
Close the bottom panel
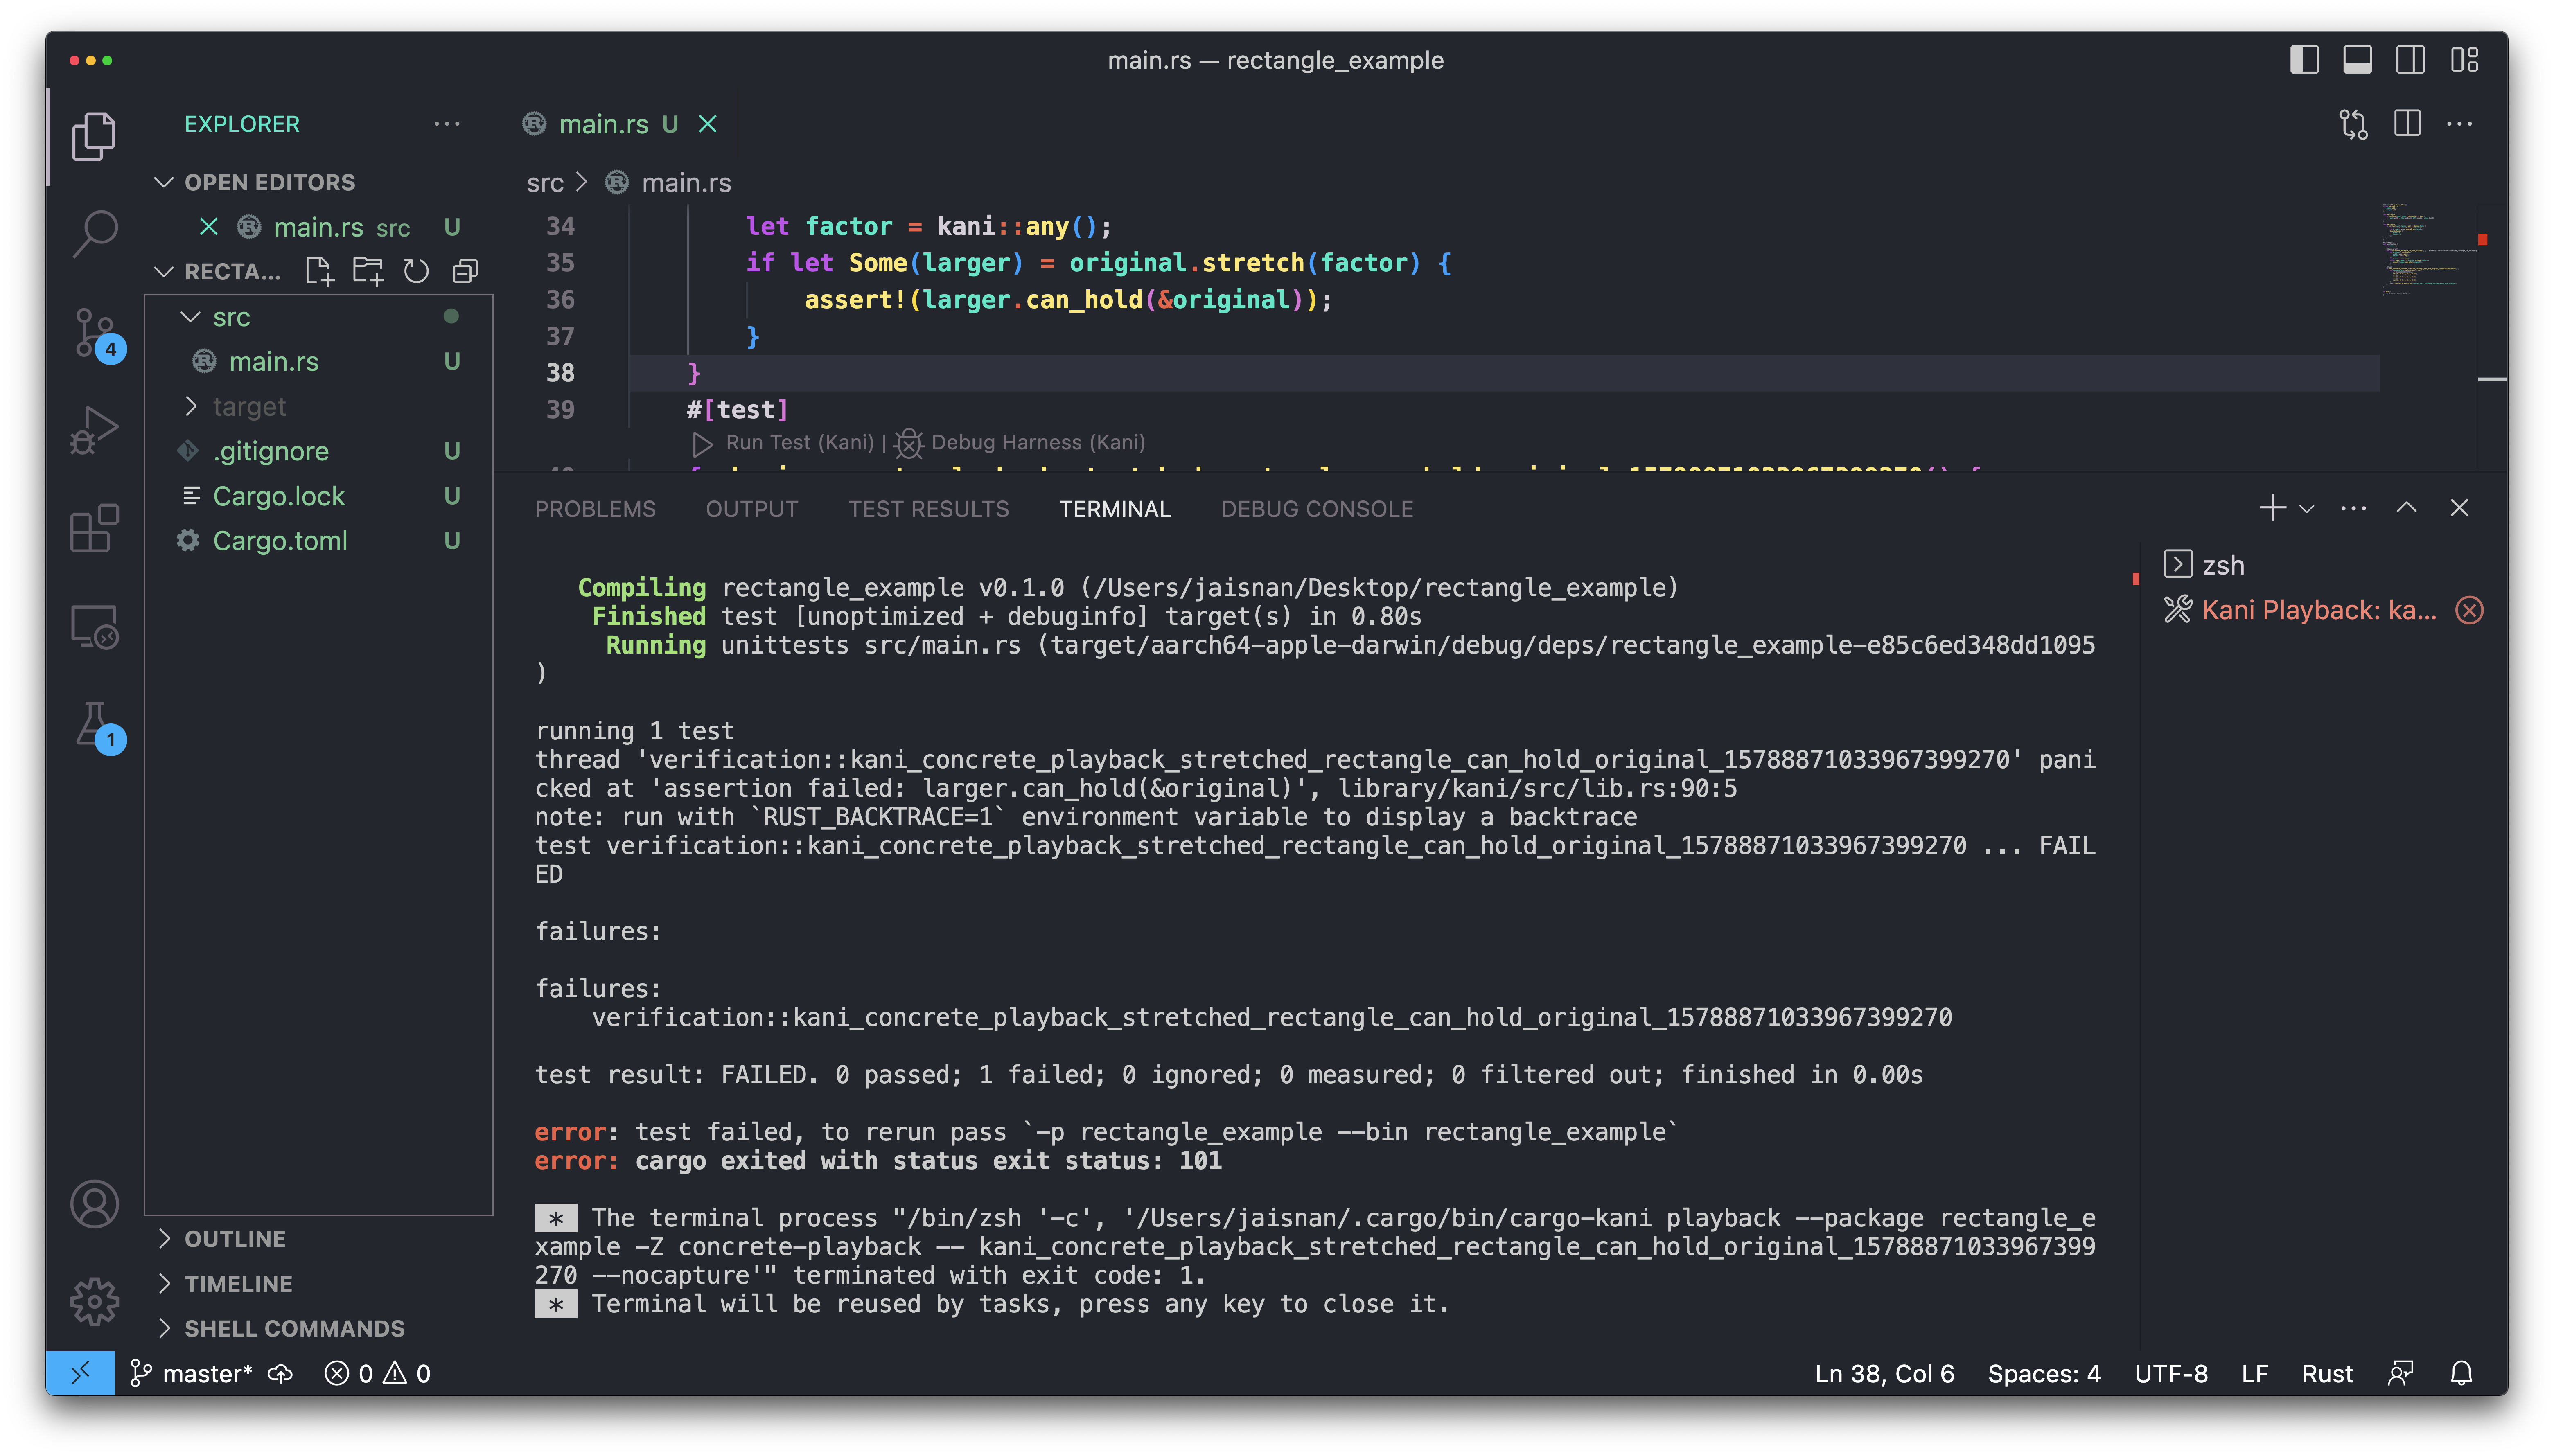point(2459,508)
